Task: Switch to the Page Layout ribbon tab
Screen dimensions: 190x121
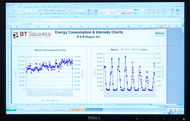Action: [28, 7]
